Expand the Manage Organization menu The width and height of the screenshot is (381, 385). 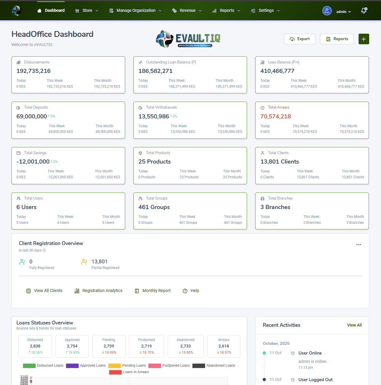tap(135, 11)
